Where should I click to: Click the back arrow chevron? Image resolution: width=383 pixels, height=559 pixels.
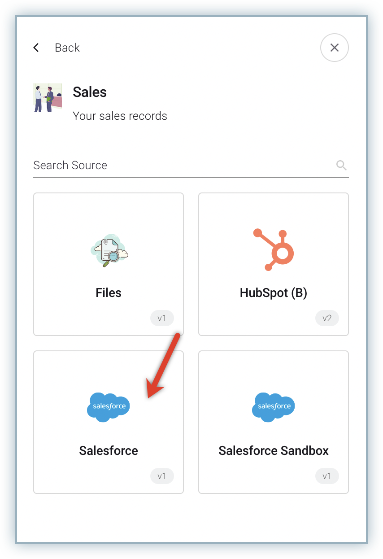tap(36, 48)
